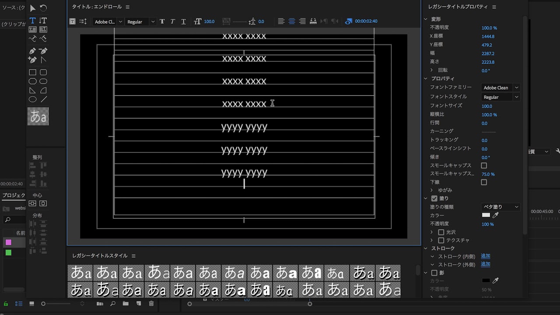The width and height of the screenshot is (560, 315).
Task: Collapse the ストローク section
Action: (x=425, y=248)
